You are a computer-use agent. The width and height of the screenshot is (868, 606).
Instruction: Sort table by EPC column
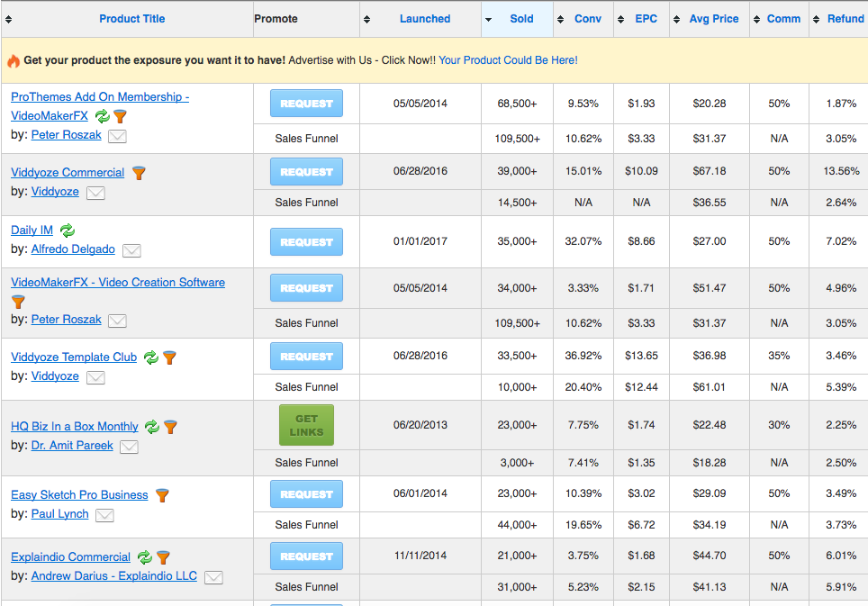(646, 19)
